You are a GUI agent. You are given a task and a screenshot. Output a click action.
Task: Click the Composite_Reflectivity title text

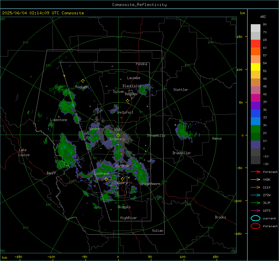tap(139, 5)
